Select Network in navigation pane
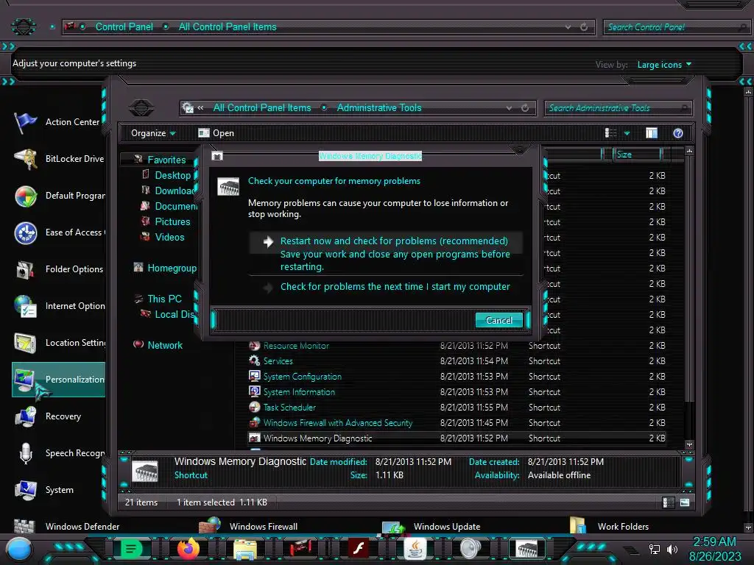The height and width of the screenshot is (565, 754). 165,346
